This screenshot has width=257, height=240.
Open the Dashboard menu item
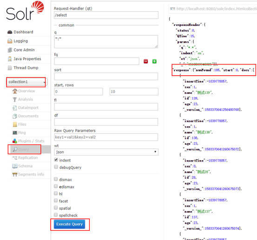coord(23,32)
